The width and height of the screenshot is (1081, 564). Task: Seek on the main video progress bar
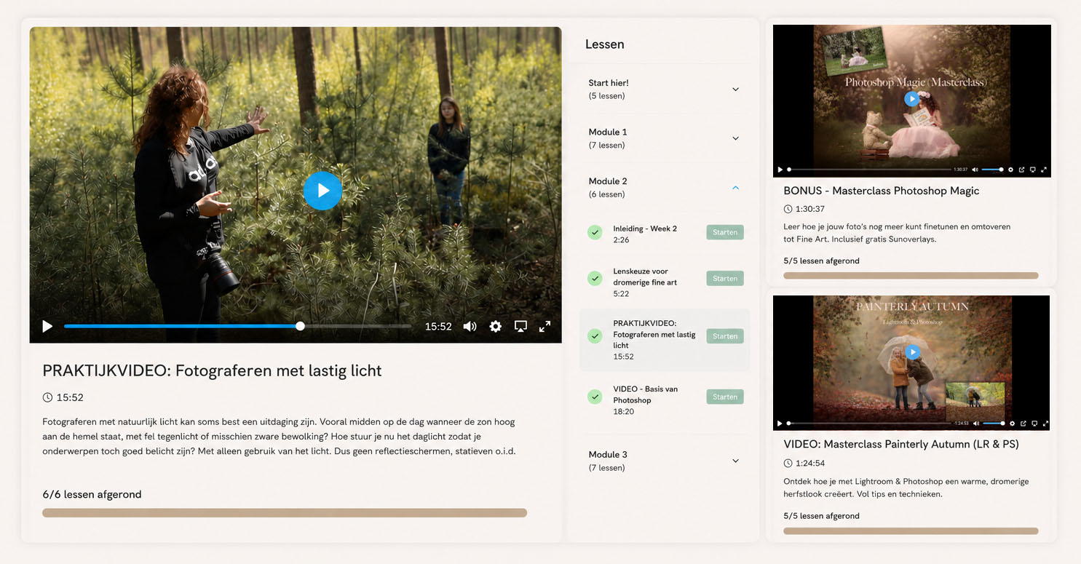[238, 326]
